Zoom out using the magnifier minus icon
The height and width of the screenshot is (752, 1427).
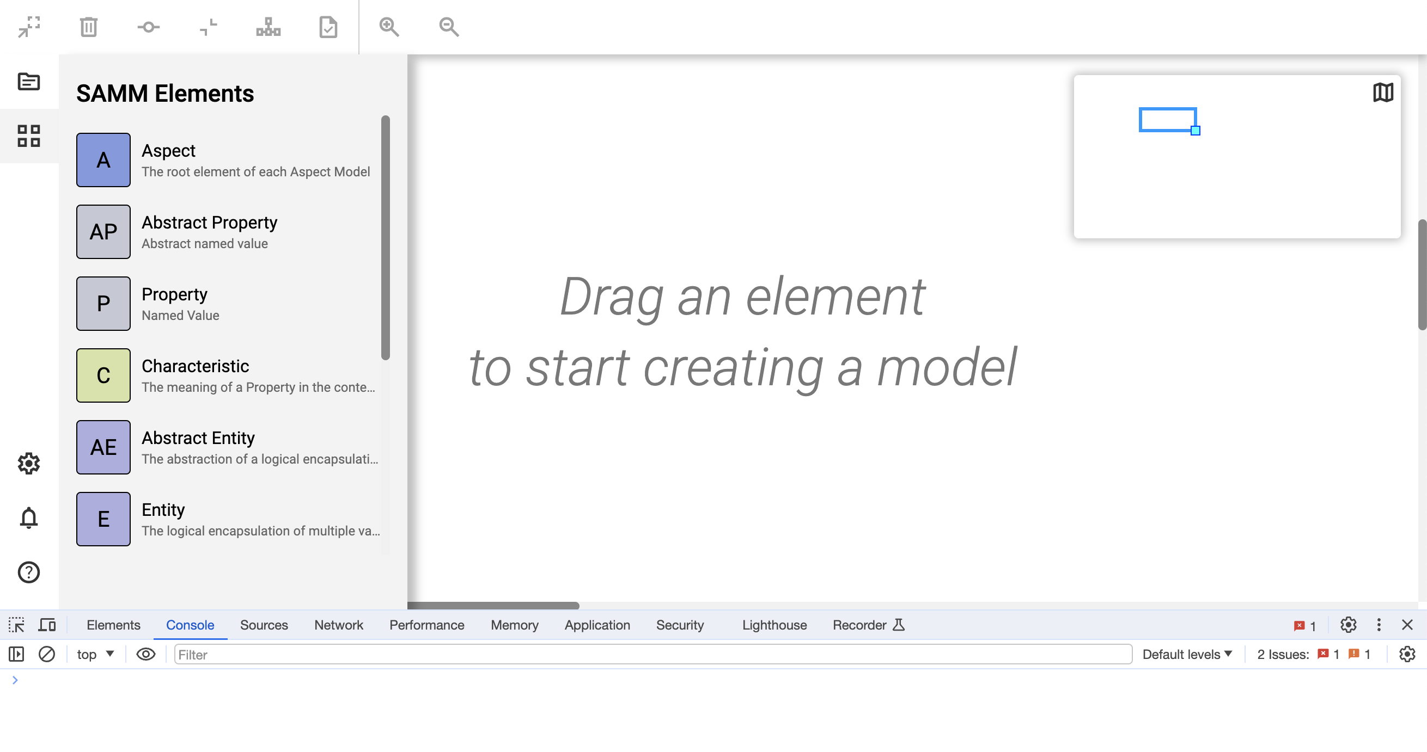pyautogui.click(x=448, y=27)
